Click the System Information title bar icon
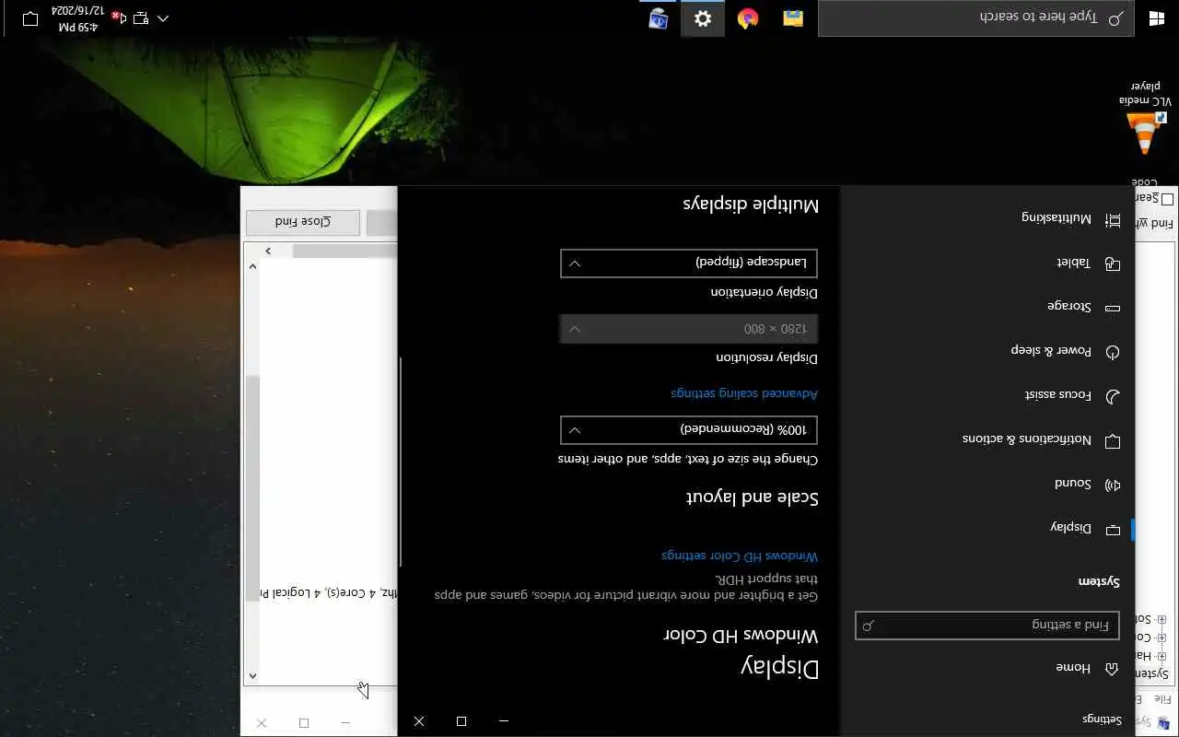 pyautogui.click(x=1163, y=722)
